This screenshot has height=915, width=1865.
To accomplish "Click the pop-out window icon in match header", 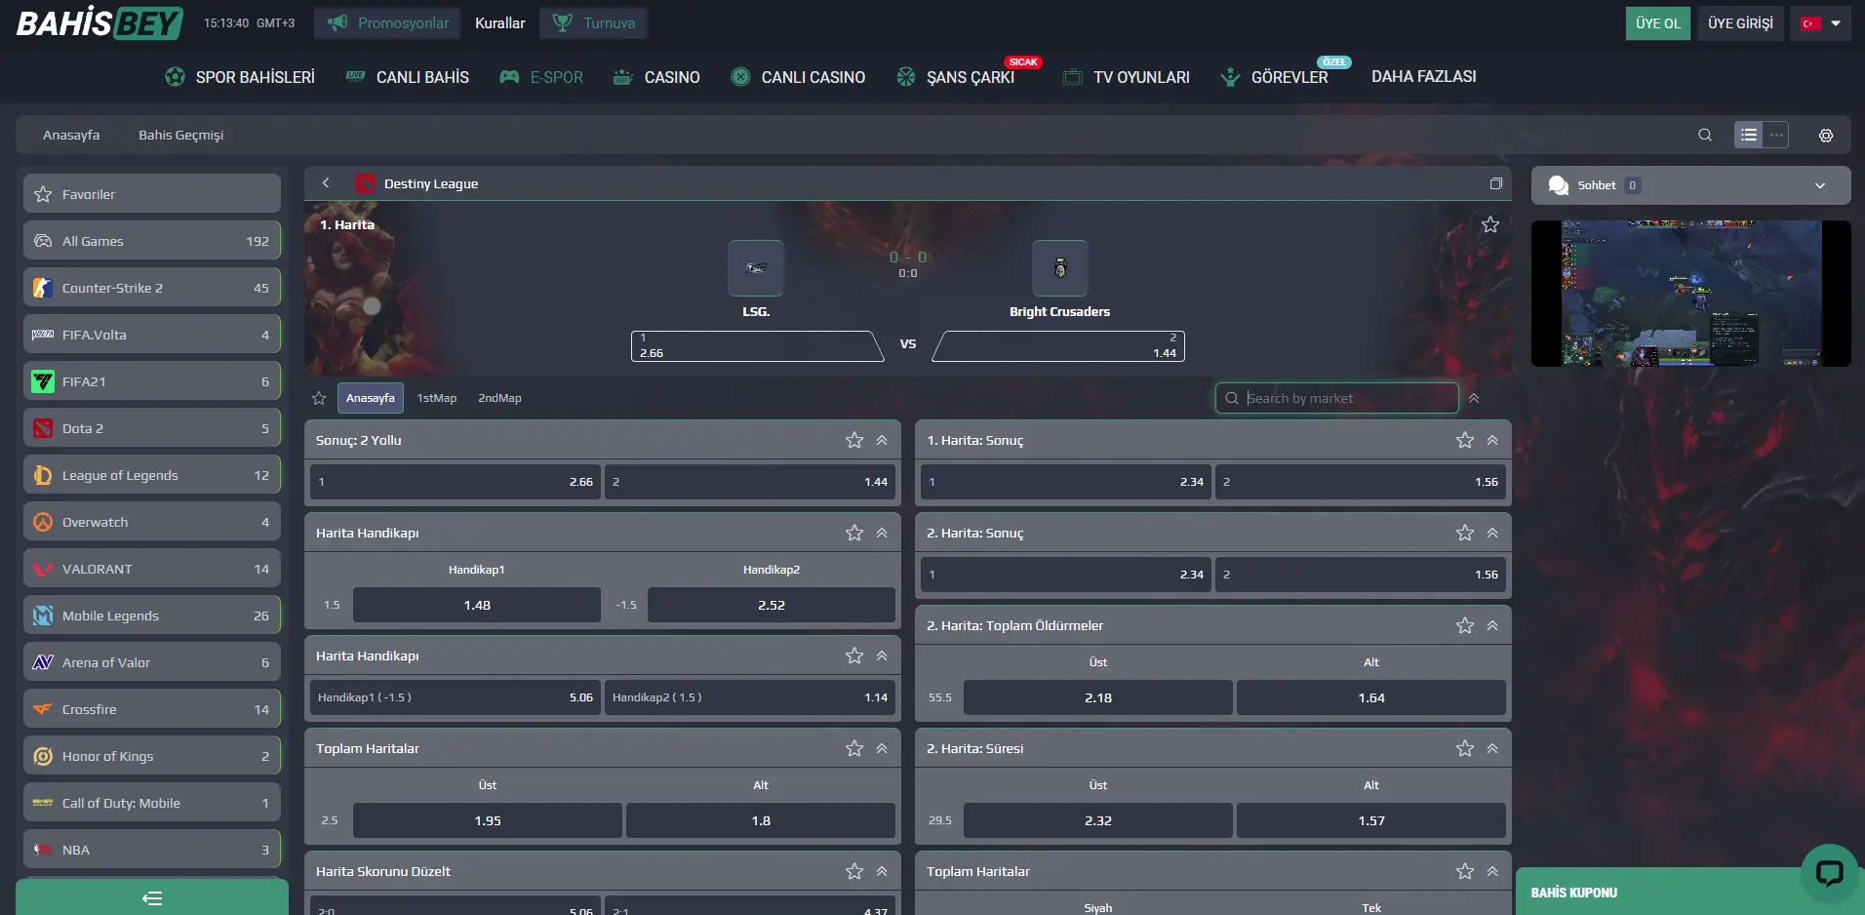I will pos(1495,183).
